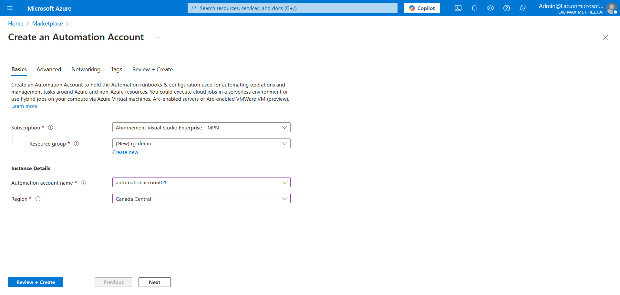Click the Create new resource group link

125,152
